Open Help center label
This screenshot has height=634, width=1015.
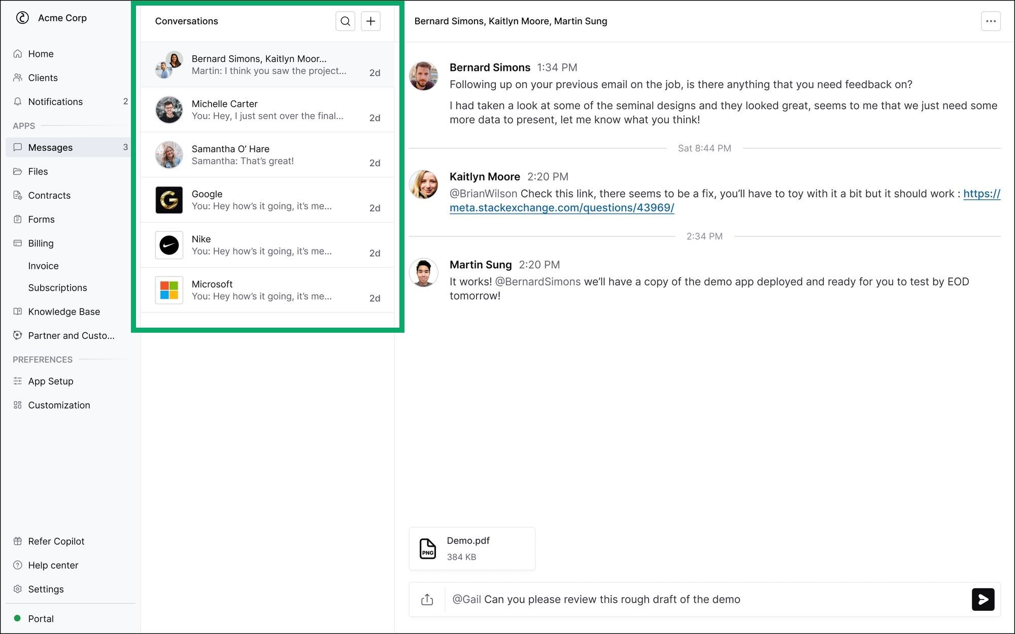(53, 565)
